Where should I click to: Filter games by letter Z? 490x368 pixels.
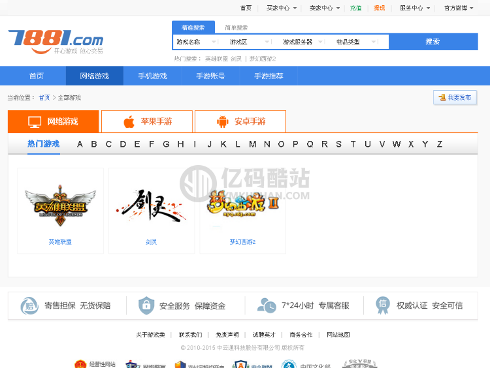coord(440,144)
